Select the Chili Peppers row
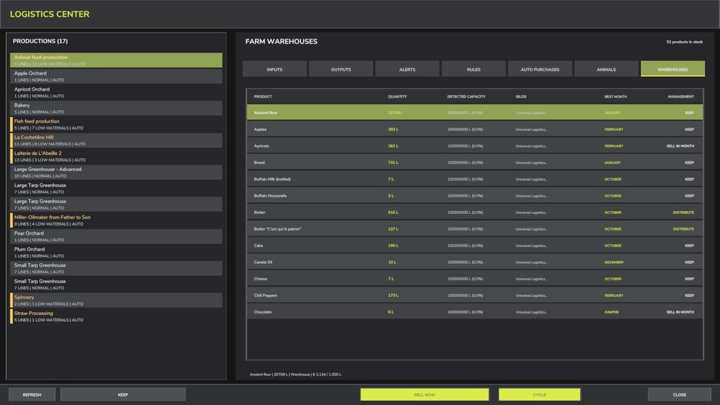720x405 pixels. click(475, 295)
